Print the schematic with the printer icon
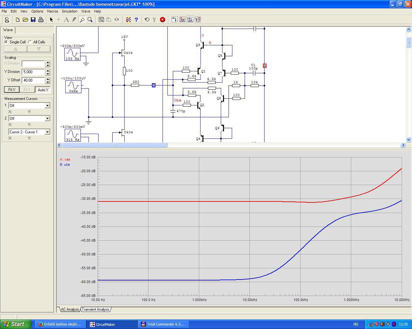The image size is (412, 329). pyautogui.click(x=41, y=20)
